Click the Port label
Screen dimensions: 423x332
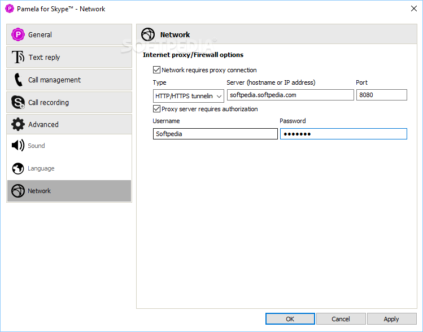coord(361,82)
